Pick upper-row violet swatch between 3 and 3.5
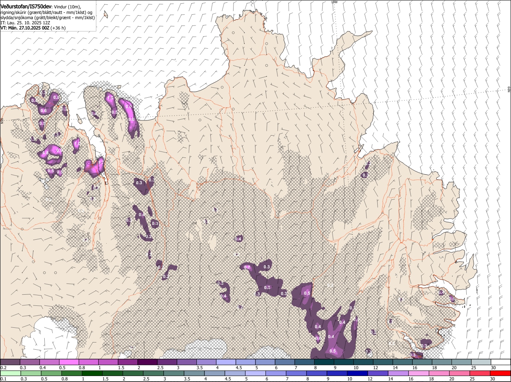This screenshot has width=511, height=382. coord(187,362)
